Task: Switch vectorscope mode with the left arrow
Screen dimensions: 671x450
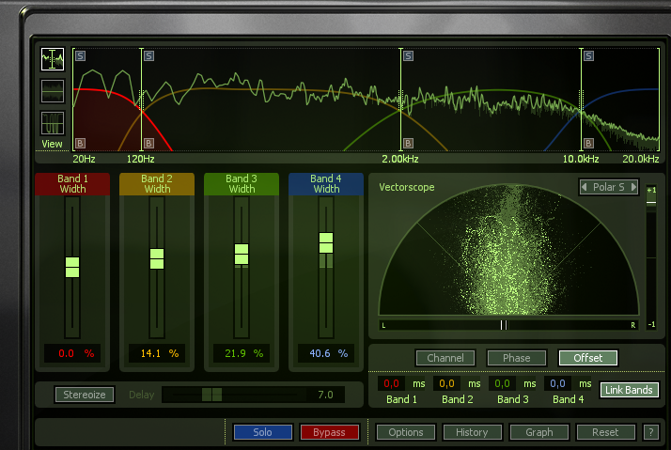Action: [585, 187]
